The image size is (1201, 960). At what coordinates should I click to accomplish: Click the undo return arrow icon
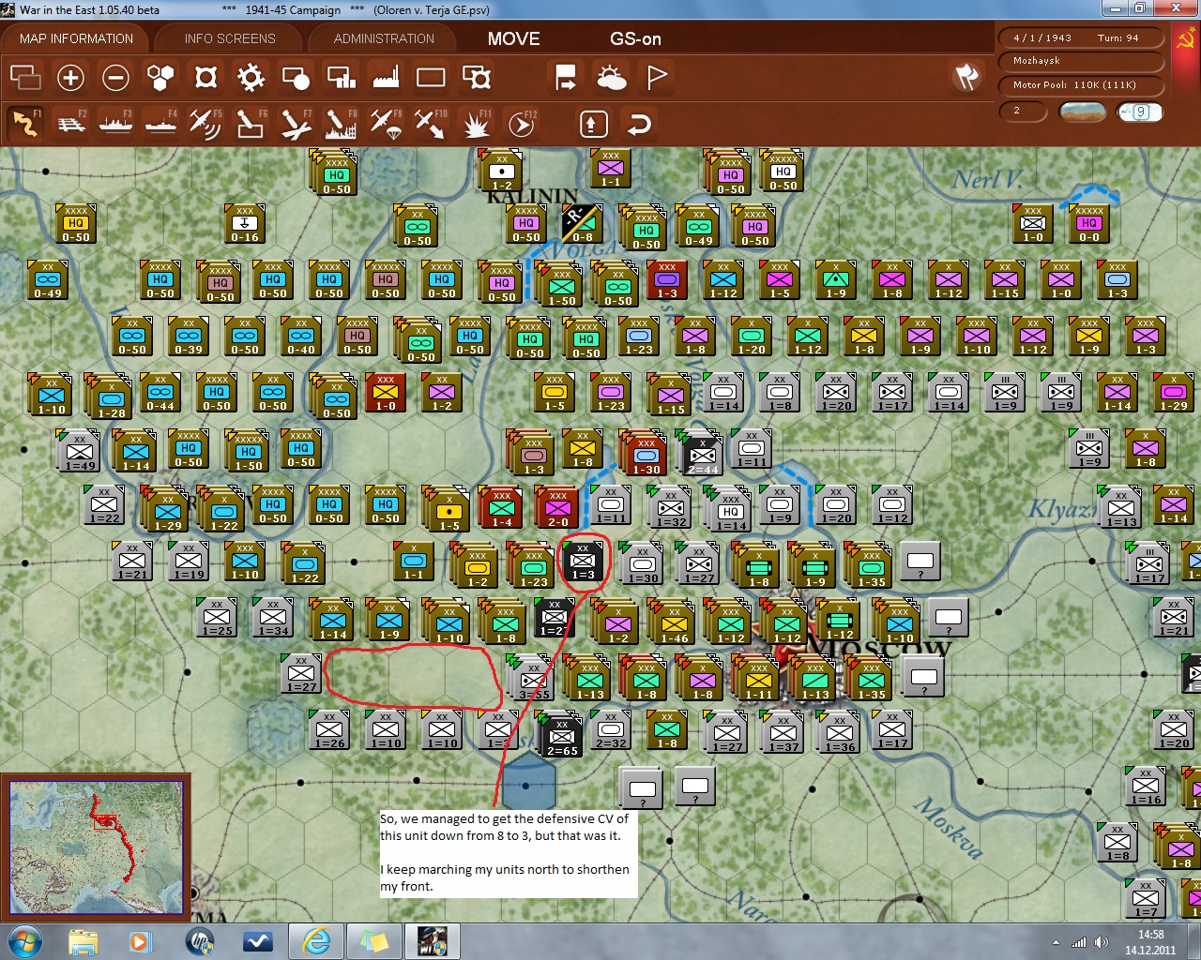[638, 124]
